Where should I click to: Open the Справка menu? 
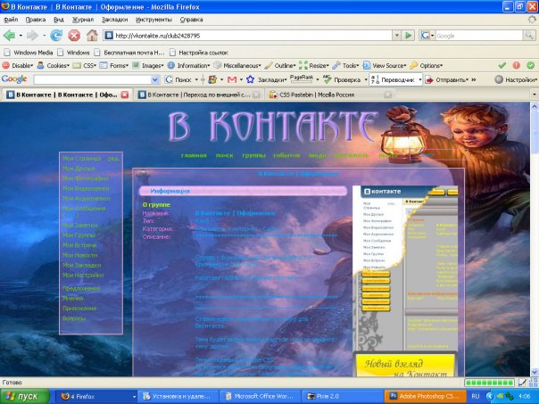(191, 20)
